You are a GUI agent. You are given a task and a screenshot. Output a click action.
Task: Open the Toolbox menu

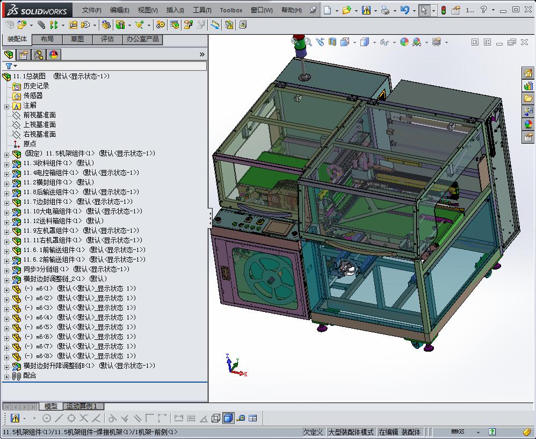tap(231, 10)
